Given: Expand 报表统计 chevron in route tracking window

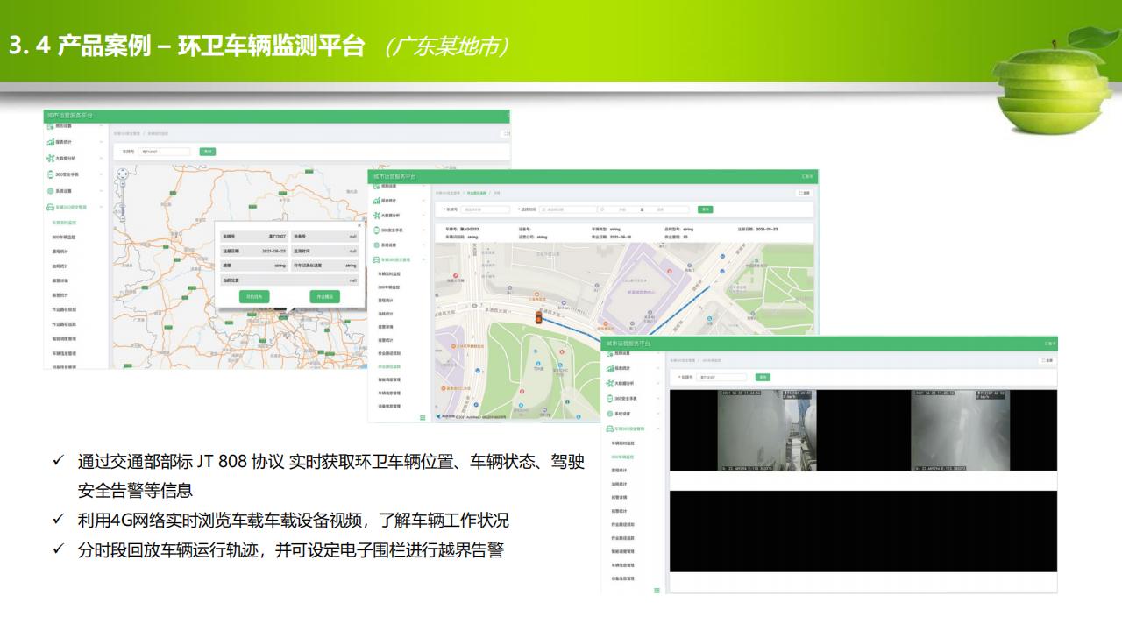Looking at the screenshot, I should point(423,201).
